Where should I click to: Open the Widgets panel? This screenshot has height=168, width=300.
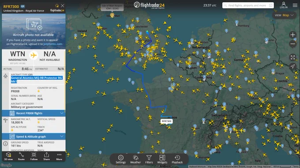click(162, 159)
